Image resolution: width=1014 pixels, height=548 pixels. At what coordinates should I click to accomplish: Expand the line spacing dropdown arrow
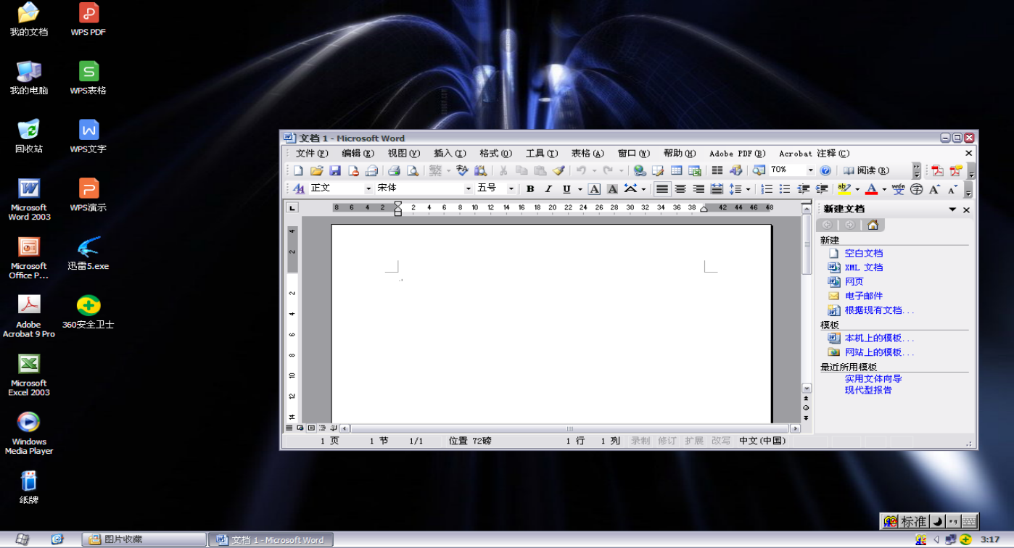[748, 189]
